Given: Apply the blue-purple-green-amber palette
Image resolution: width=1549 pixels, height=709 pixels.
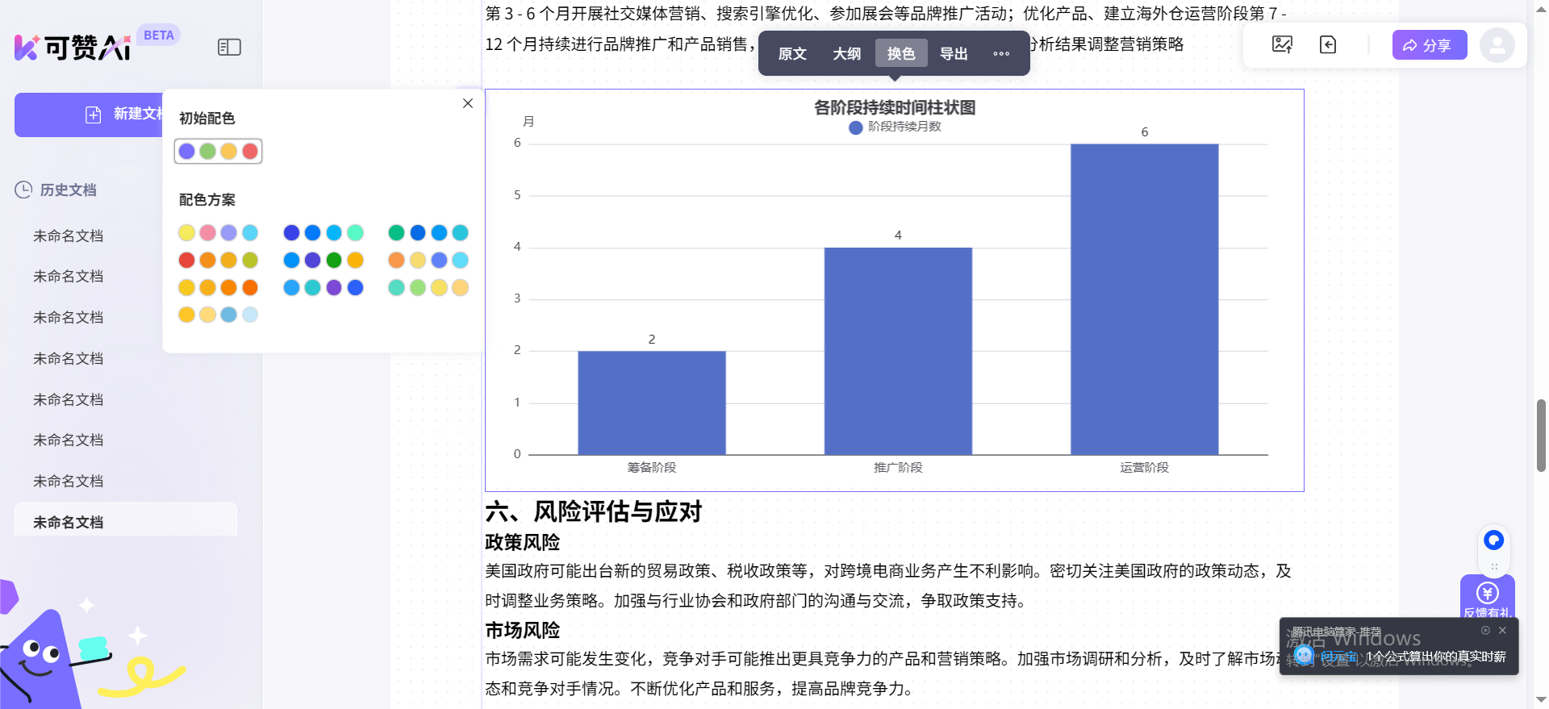Looking at the screenshot, I should [x=324, y=260].
